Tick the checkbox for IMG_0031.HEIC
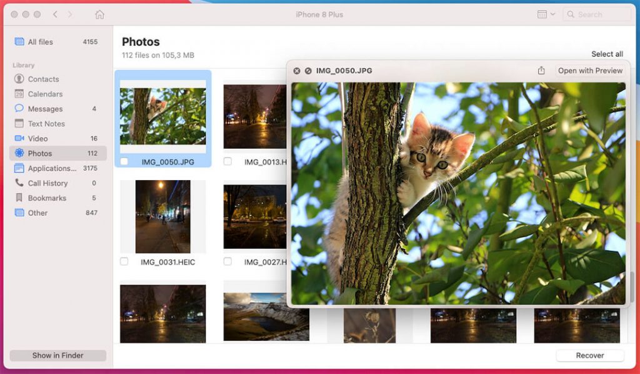 coord(124,261)
